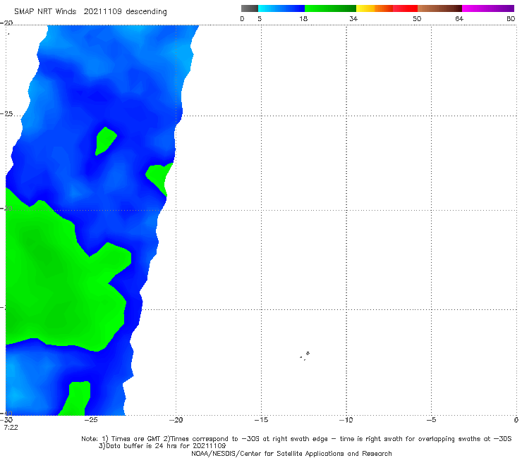
Task: Click the "3)Data buffer is 24 hrs" note line
Action: 162,446
